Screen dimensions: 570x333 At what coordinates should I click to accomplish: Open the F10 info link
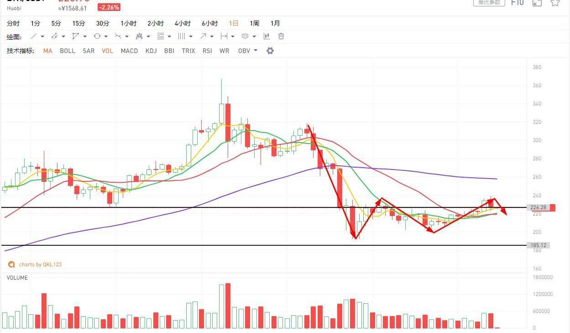click(x=517, y=3)
